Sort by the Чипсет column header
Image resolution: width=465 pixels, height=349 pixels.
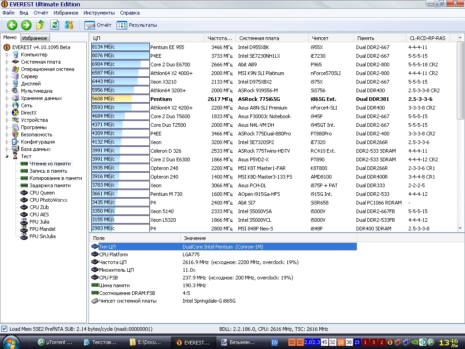331,38
